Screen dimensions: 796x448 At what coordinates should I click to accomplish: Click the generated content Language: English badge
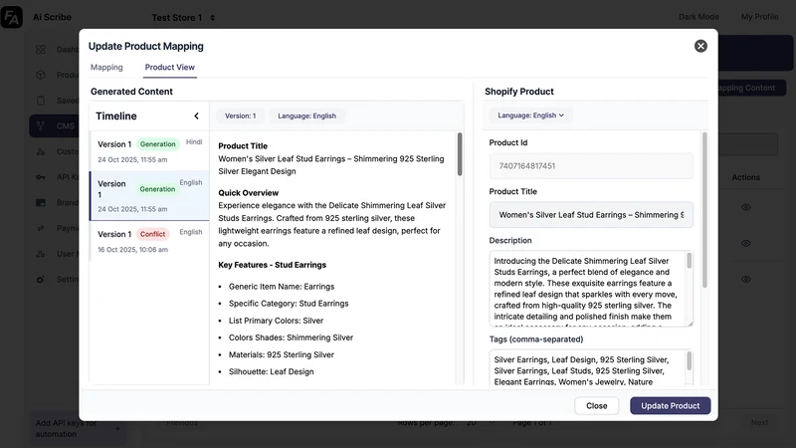pos(306,115)
